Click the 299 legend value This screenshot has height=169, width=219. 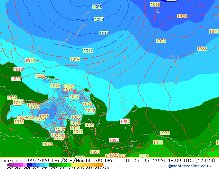coord(72,168)
